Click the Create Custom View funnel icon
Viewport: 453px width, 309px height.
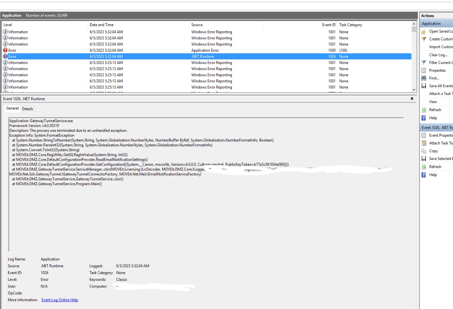[x=424, y=39]
